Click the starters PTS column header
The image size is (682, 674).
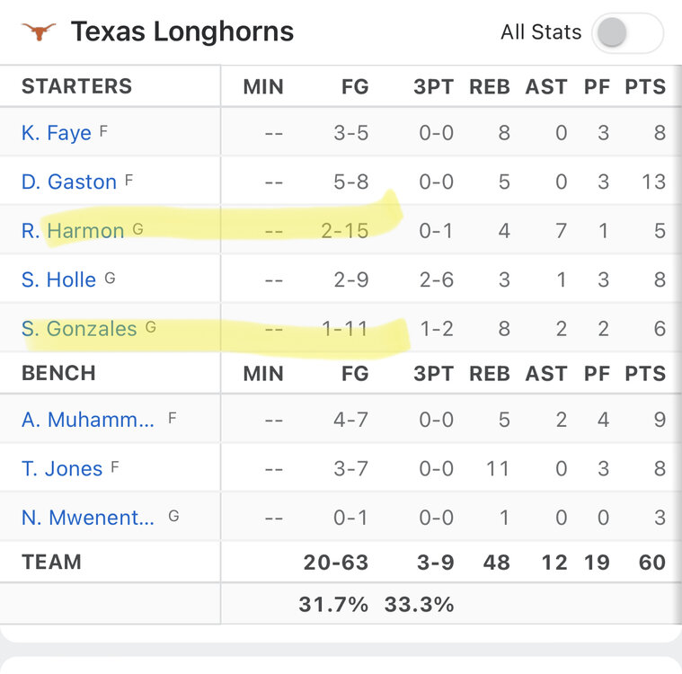click(x=646, y=87)
